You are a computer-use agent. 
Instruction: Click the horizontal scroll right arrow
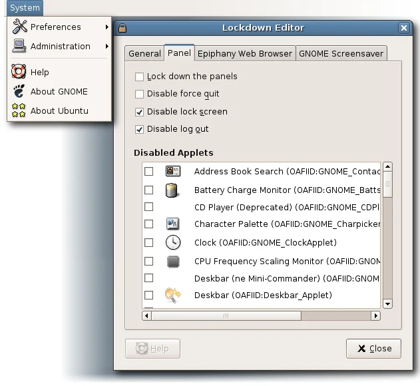[x=375, y=316]
